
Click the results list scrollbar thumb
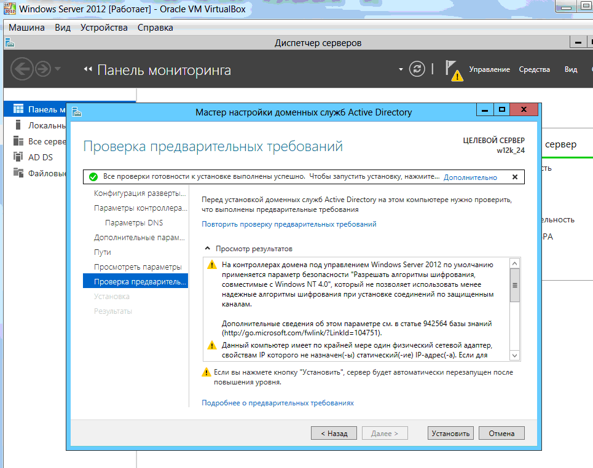[x=514, y=286]
